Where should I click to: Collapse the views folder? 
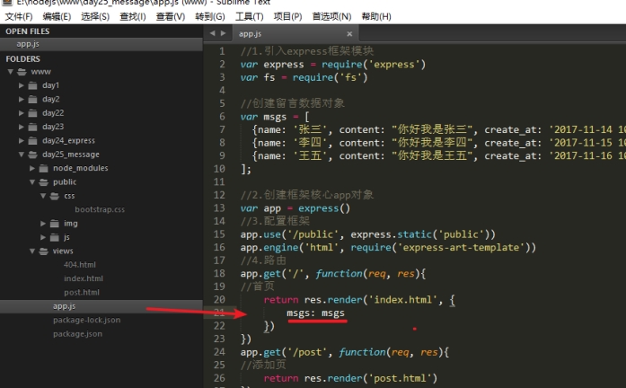pos(32,251)
